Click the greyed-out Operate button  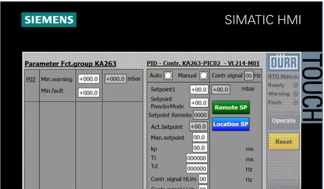[284, 120]
